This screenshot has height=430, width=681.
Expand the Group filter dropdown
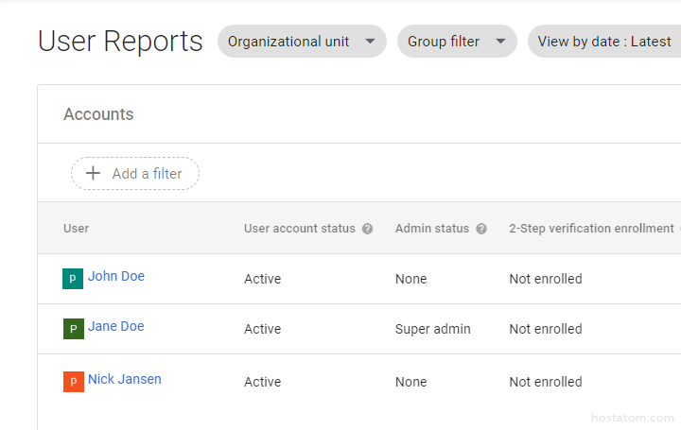pyautogui.click(x=457, y=42)
